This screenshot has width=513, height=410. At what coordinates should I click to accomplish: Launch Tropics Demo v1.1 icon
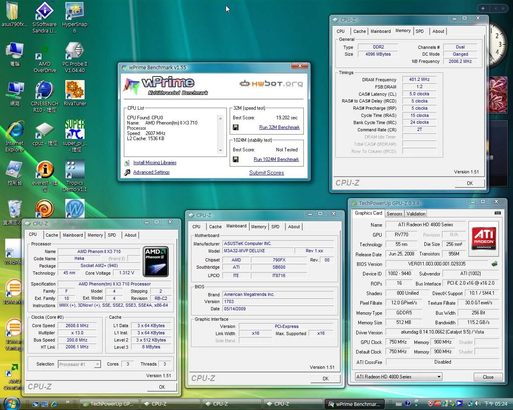tap(75, 176)
